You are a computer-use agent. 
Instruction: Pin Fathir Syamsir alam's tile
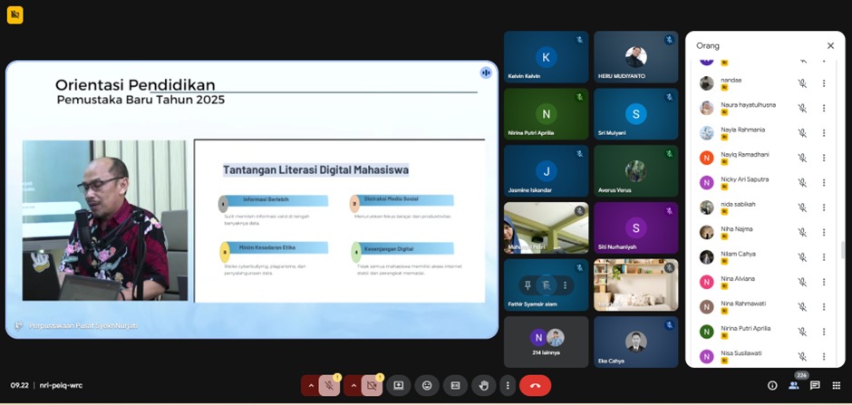click(x=527, y=284)
